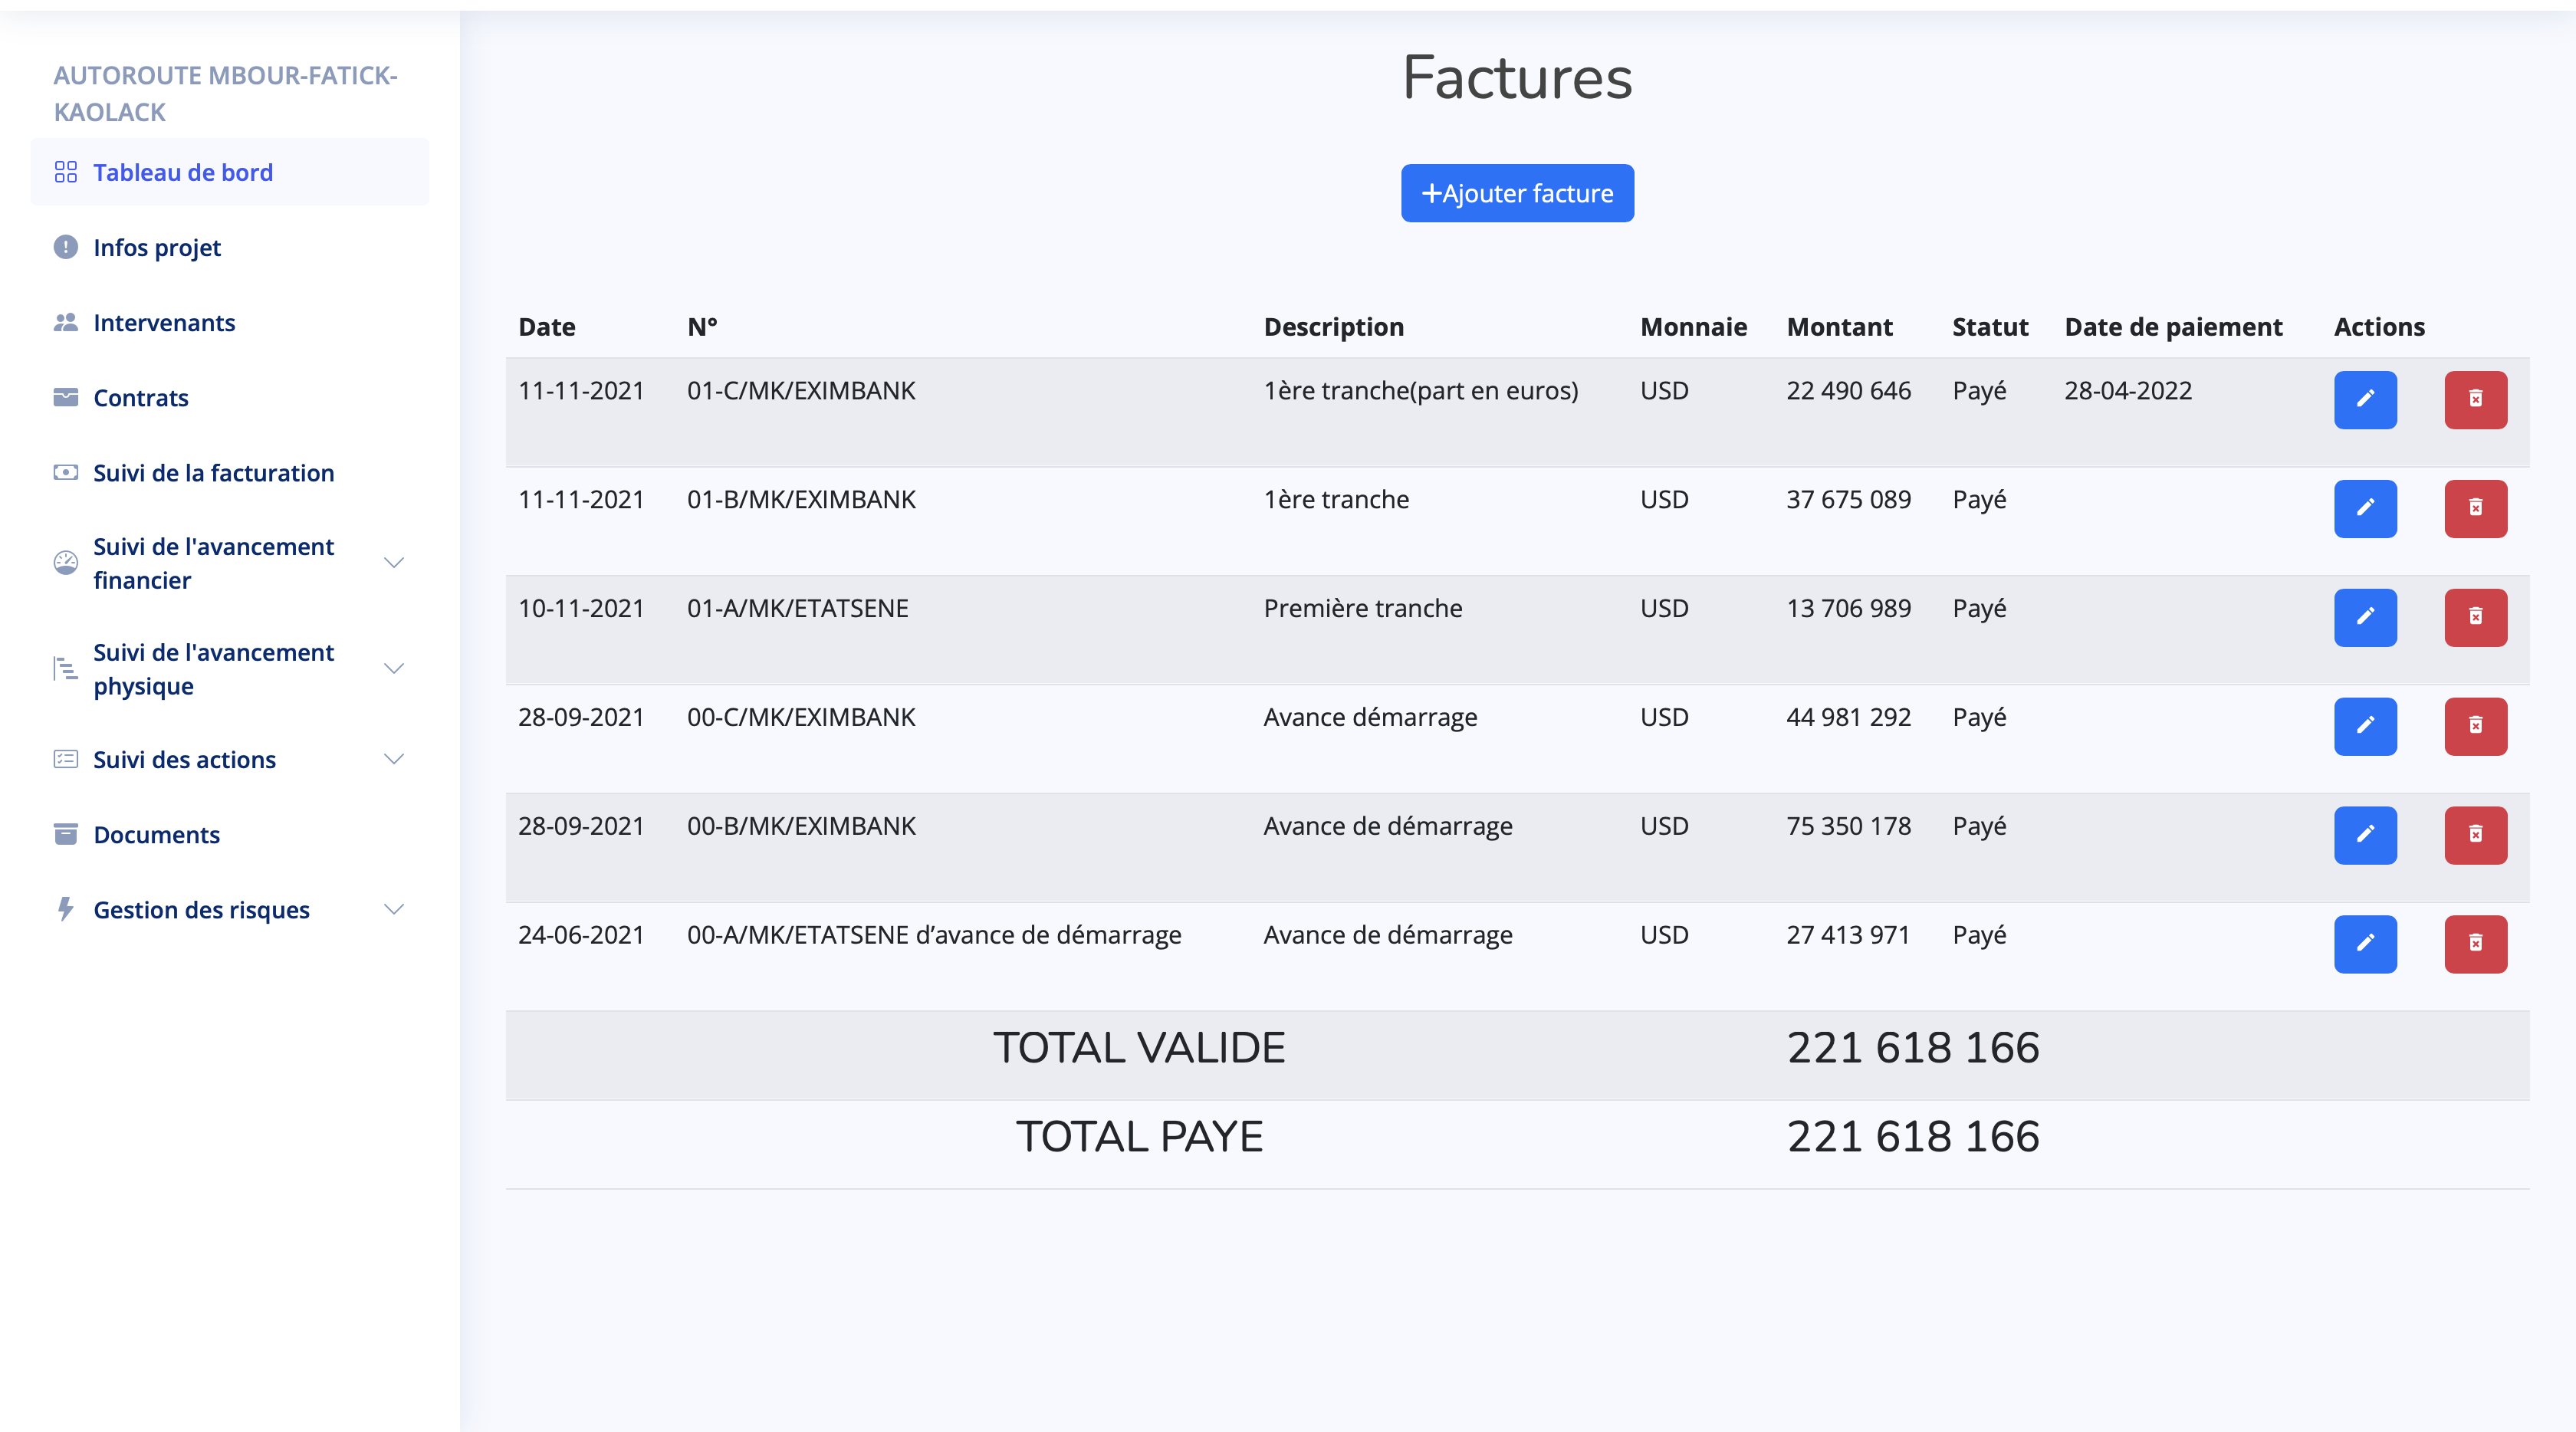Expand Suivi de l'avancement financier section
This screenshot has width=2576, height=1432.
click(x=393, y=563)
